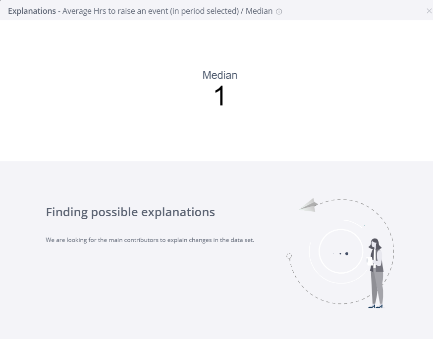433x339 pixels.
Task: Click the Finding possible explanations heading
Action: click(130, 212)
